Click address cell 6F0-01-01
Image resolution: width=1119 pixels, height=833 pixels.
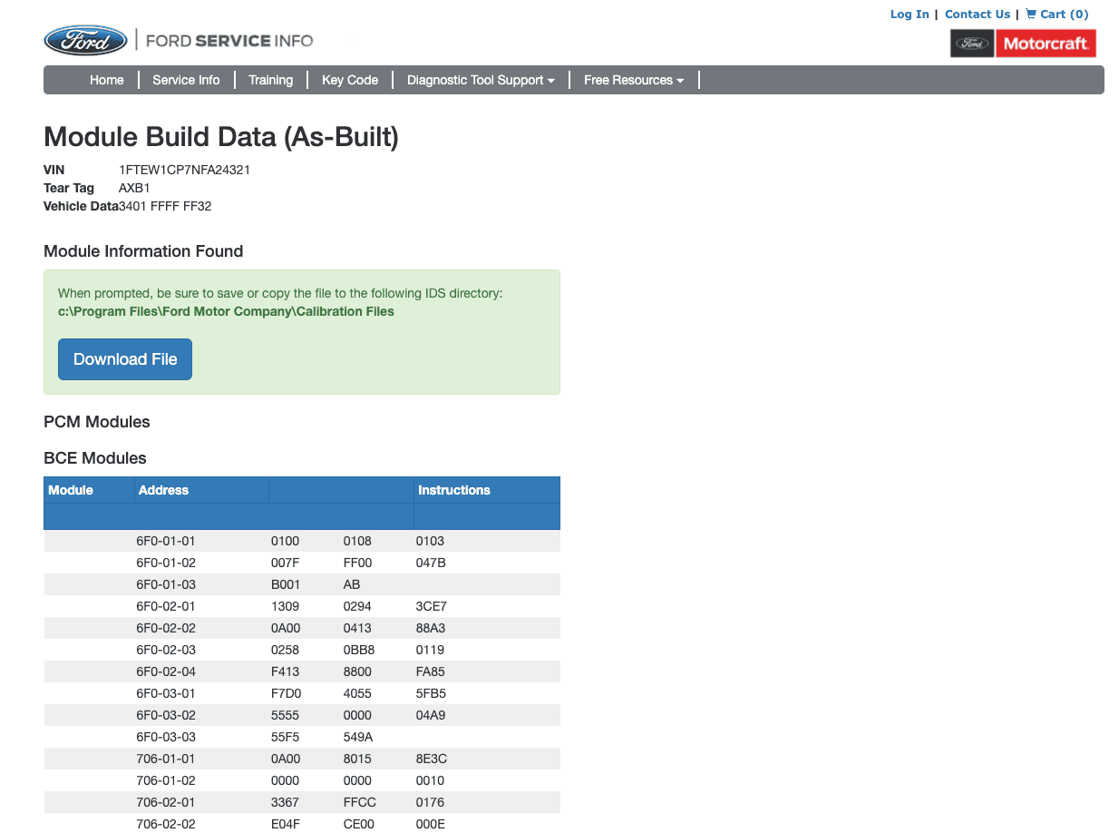(166, 541)
